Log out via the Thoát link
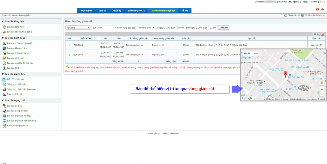 coord(304,2)
